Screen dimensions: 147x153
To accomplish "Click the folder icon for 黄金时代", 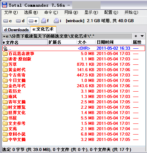I will [x=5, y=70].
